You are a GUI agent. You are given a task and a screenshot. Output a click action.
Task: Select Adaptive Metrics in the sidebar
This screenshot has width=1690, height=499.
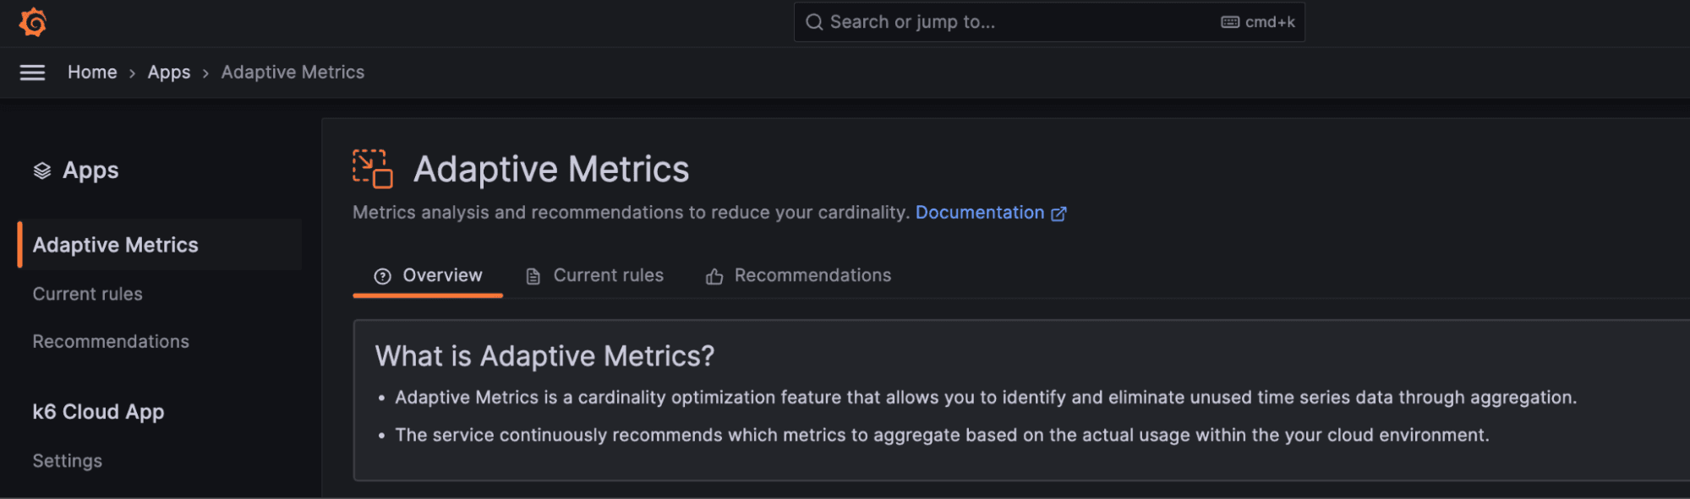[116, 245]
